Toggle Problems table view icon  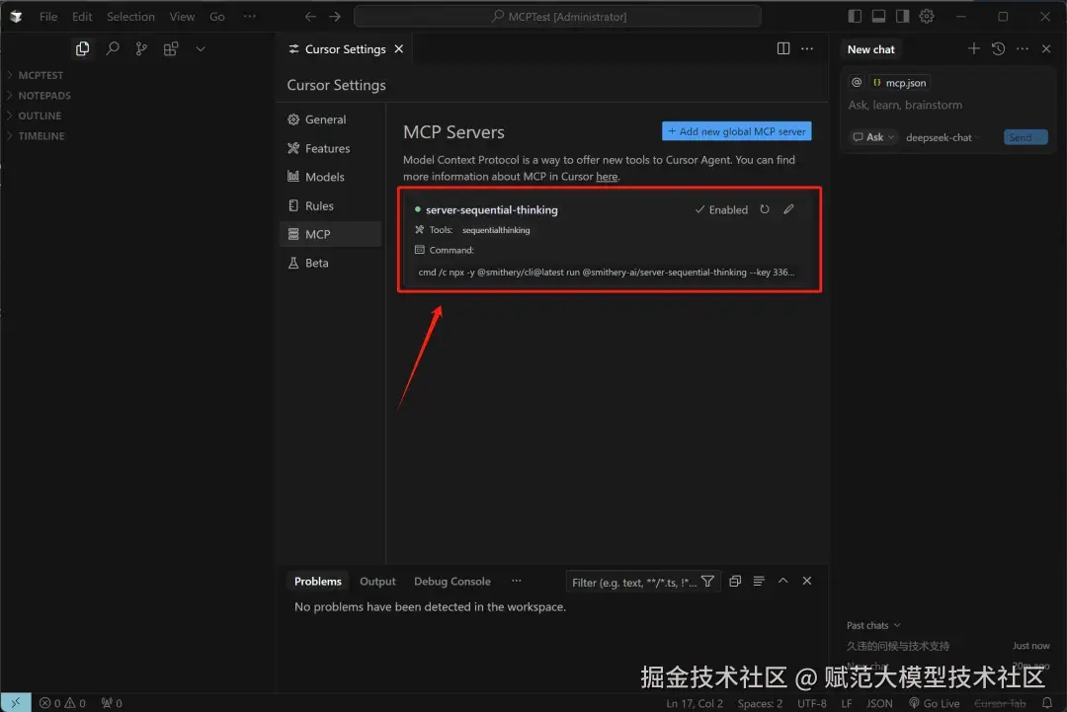(759, 581)
